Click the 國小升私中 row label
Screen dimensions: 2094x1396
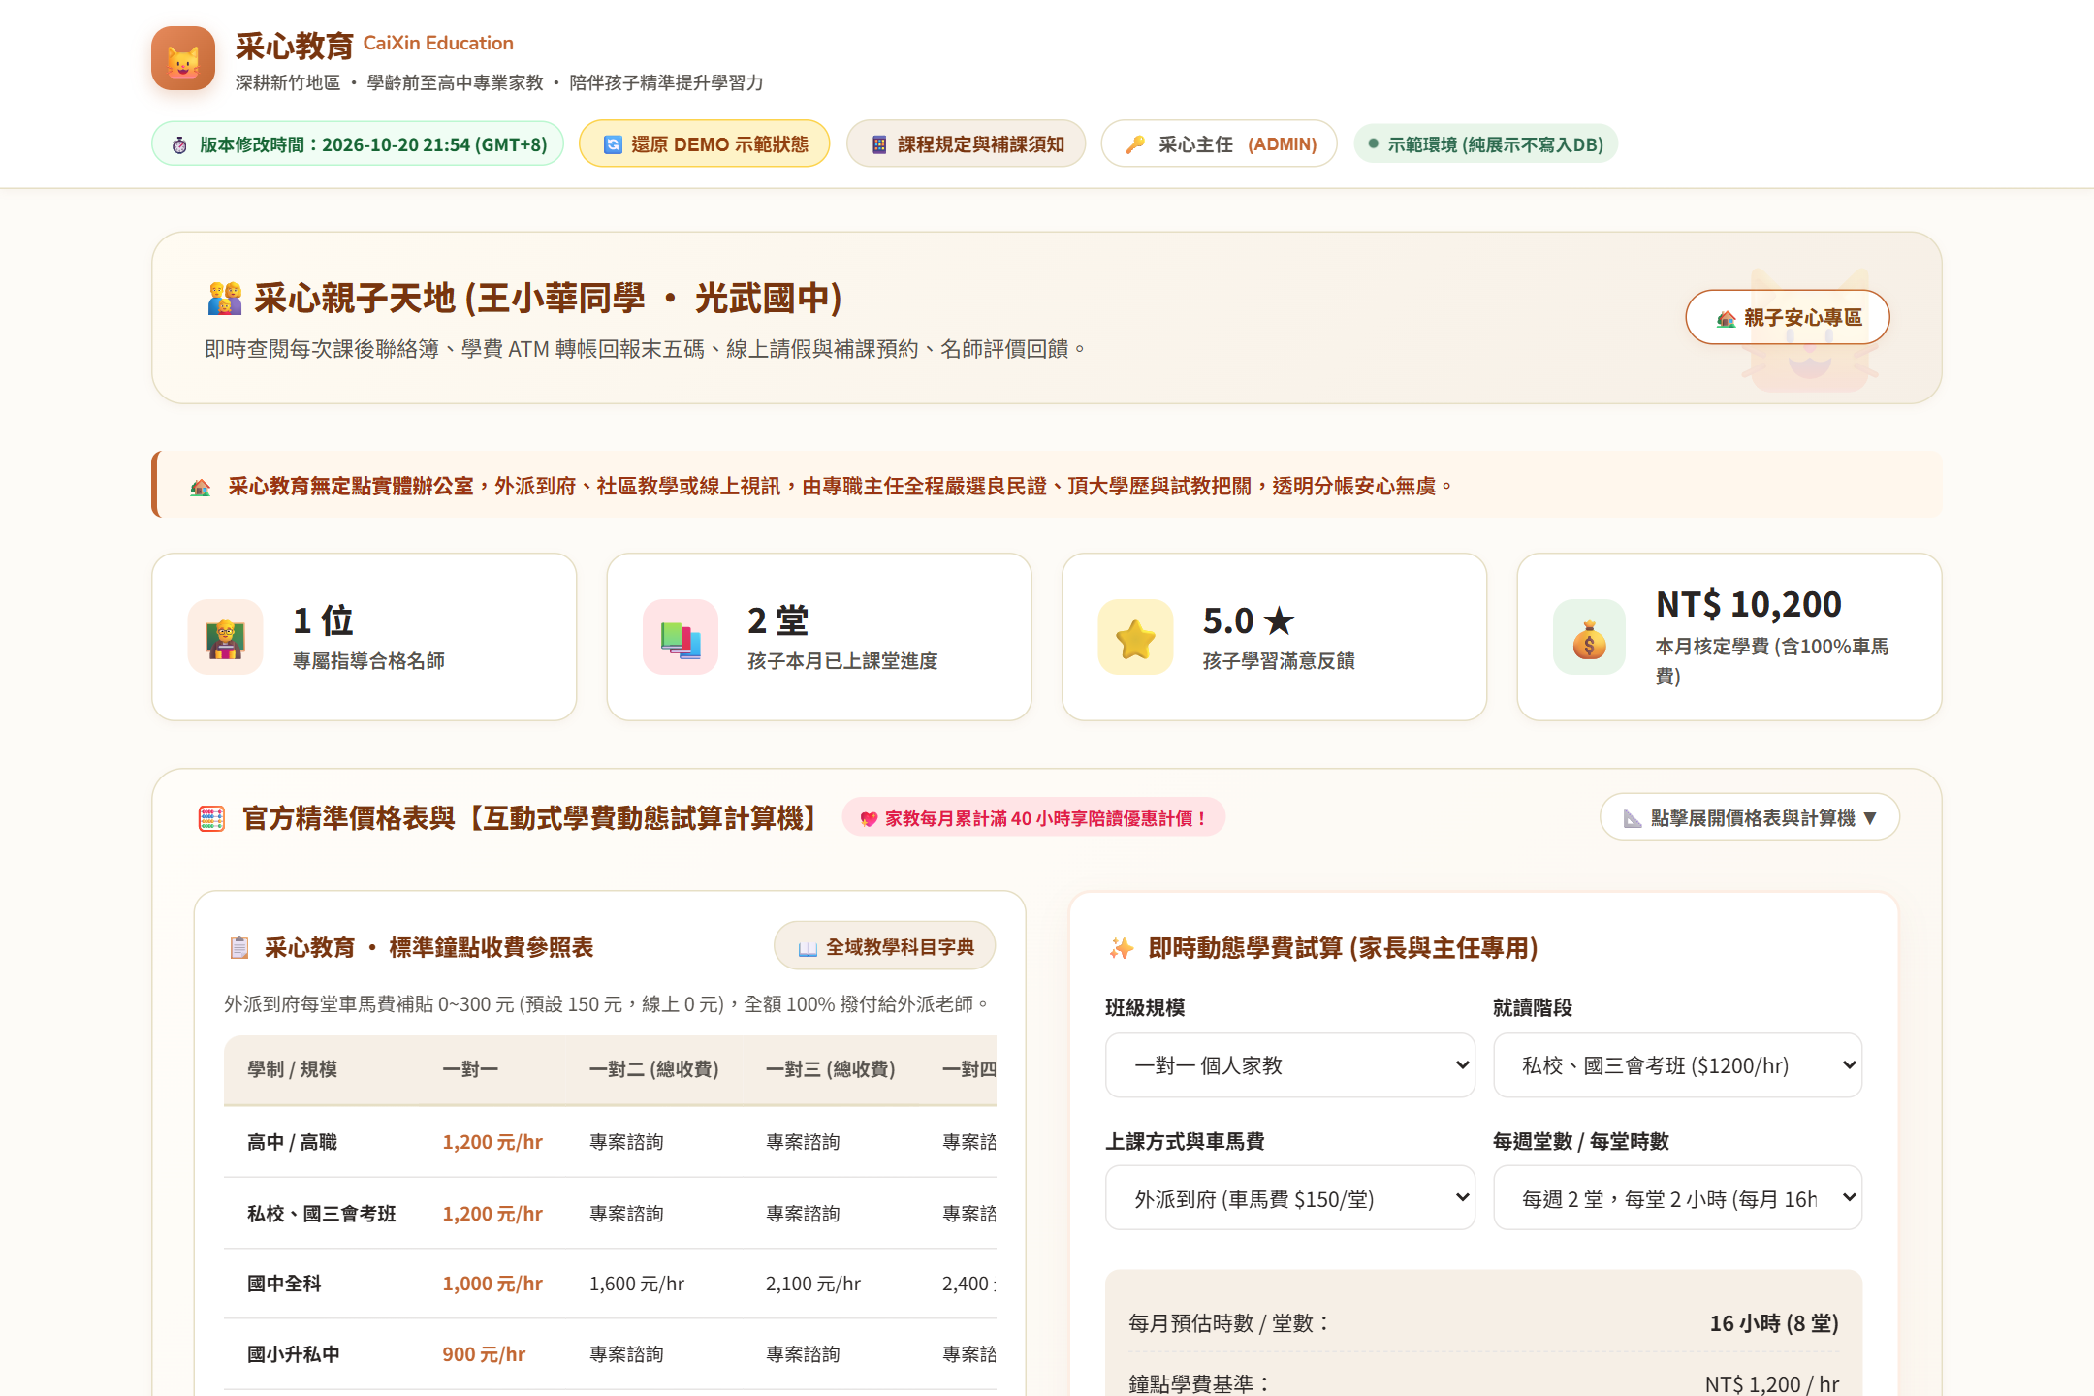[294, 1354]
